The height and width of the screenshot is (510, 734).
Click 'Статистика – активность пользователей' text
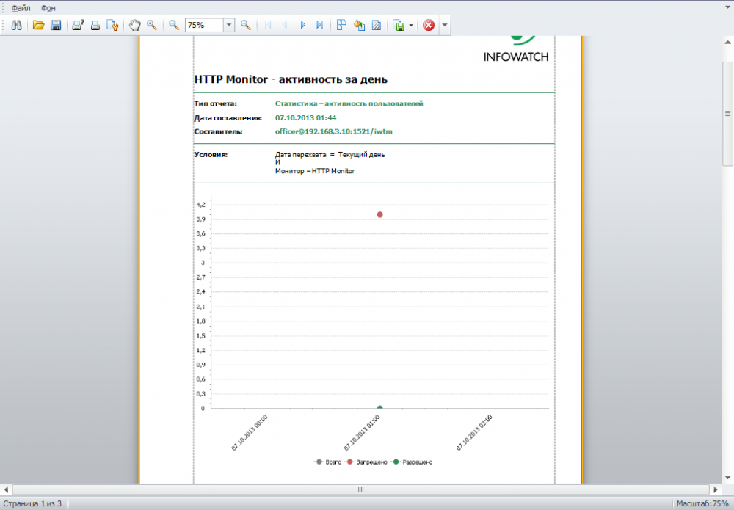click(349, 103)
